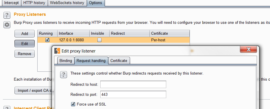
Task: Click the Proxy Listeners heading
Action: (x=30, y=14)
